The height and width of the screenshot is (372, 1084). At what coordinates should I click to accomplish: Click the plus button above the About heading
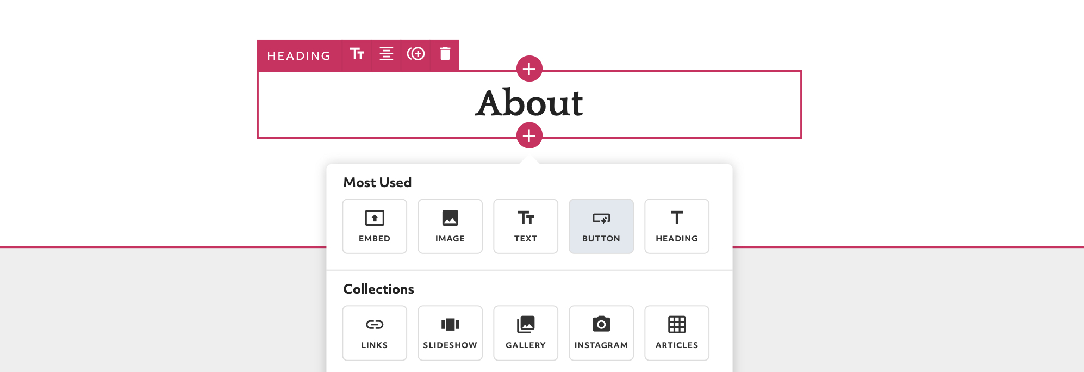529,69
